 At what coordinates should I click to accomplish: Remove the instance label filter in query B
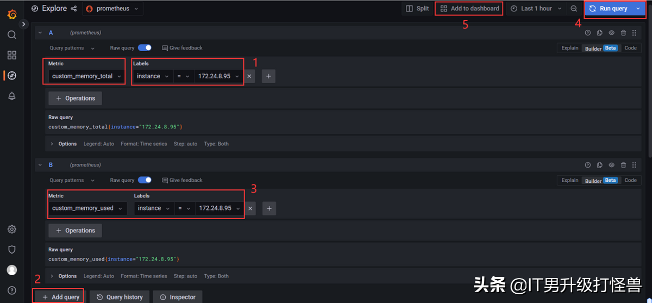click(x=250, y=208)
